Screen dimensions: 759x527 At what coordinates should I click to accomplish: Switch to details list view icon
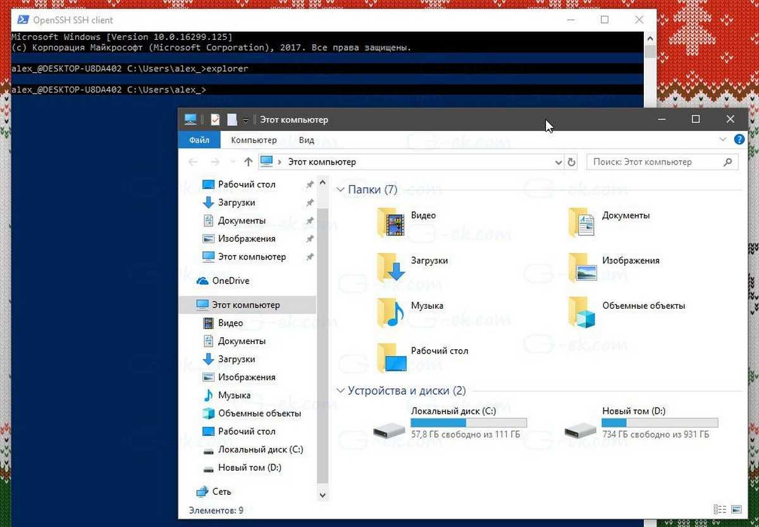point(719,509)
